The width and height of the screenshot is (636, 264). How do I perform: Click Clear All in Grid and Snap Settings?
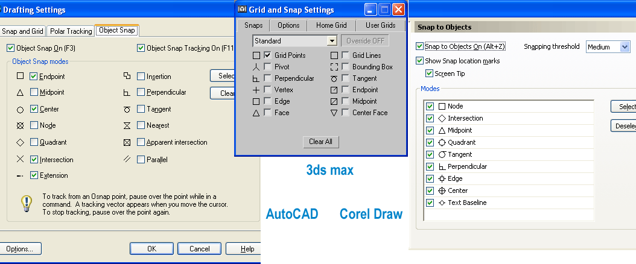click(x=320, y=142)
